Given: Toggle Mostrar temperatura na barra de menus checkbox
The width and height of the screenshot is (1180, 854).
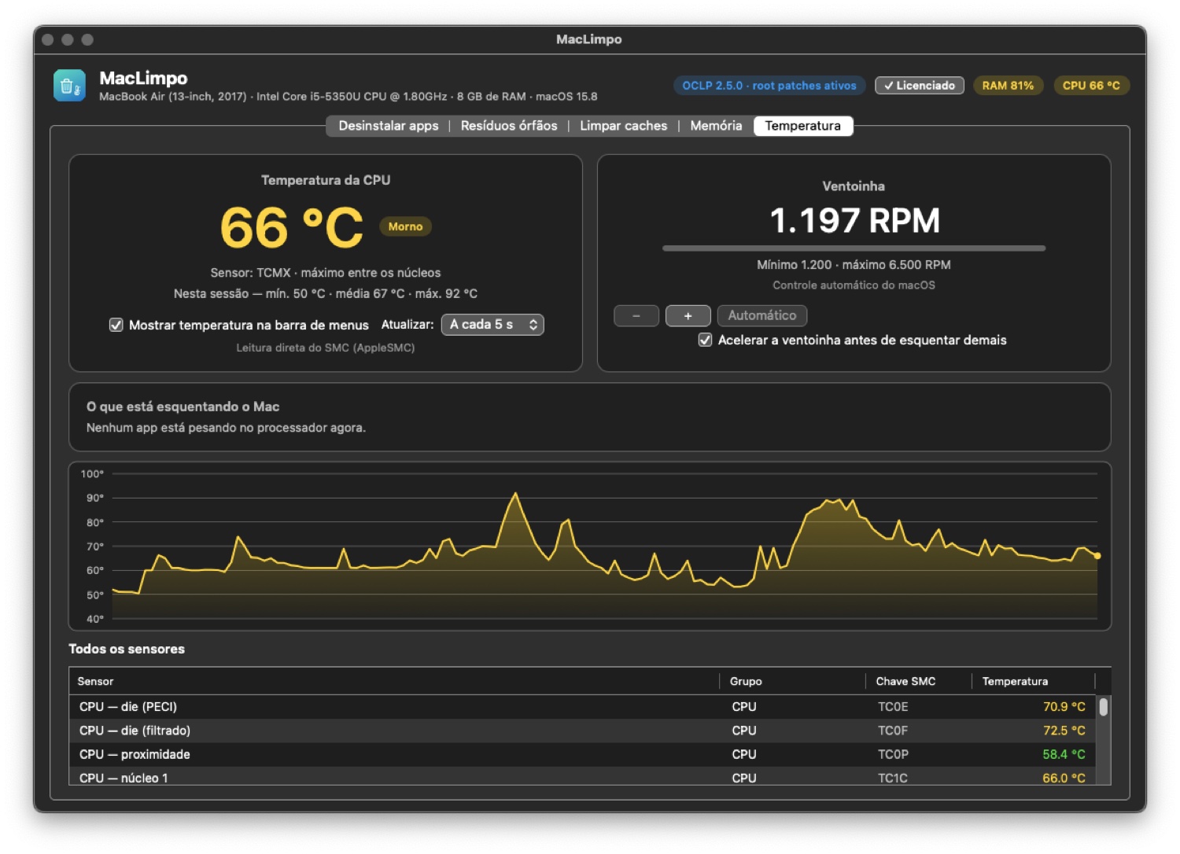Looking at the screenshot, I should click(x=116, y=325).
